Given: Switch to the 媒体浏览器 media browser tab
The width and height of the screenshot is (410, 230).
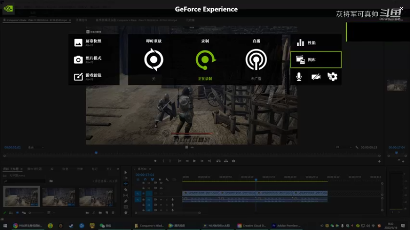Looking at the screenshot, I should tap(34, 169).
